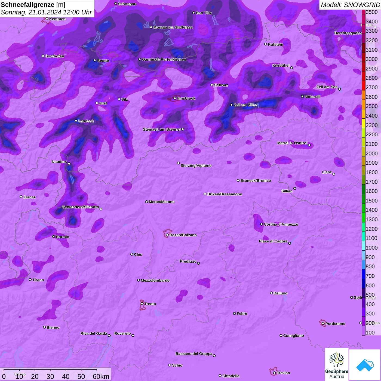381x381 pixels.
Task: Click the Innsbruck city marker
Action: click(x=175, y=98)
